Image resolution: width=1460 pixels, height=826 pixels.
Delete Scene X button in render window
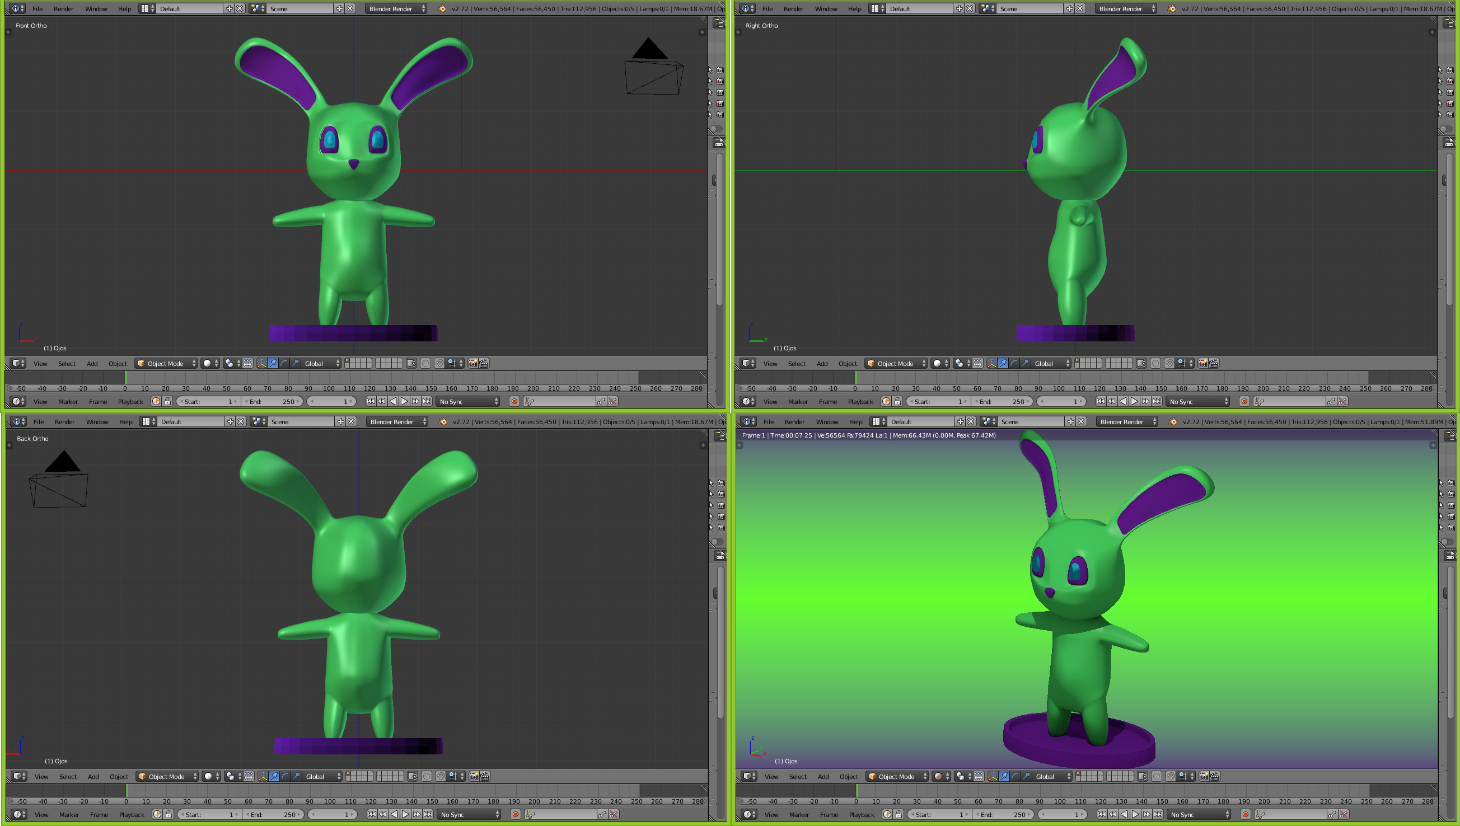point(1082,421)
